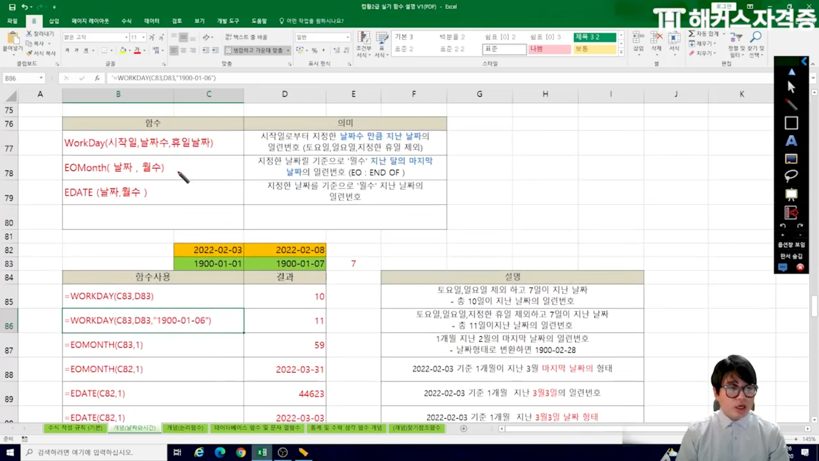The height and width of the screenshot is (461, 819).
Task: Click the Name Box showing B86
Action: coord(23,78)
